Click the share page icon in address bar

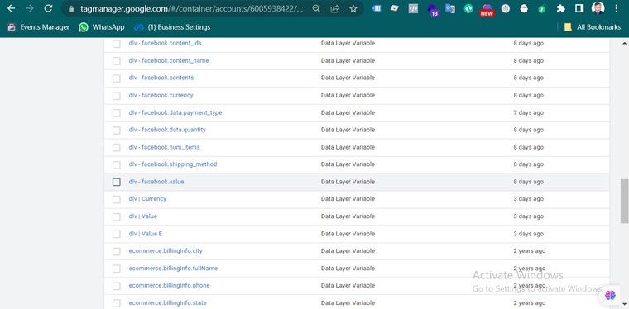click(335, 8)
